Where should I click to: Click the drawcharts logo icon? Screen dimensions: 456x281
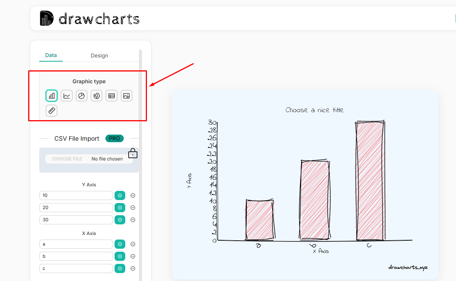(46, 18)
